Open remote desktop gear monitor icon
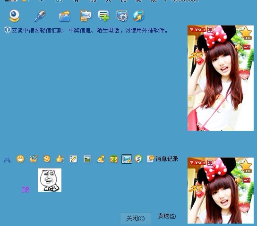The image size is (257, 226). click(122, 16)
